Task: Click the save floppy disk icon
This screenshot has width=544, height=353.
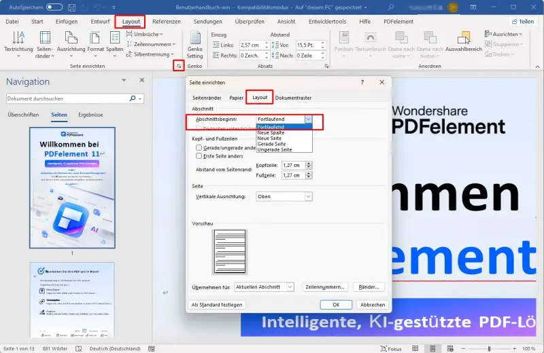Action: pyautogui.click(x=72, y=7)
